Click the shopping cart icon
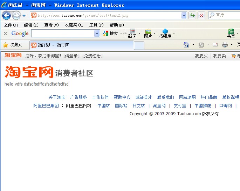Image resolution: width=240 pixels, height=191 pixels. [x=234, y=56]
